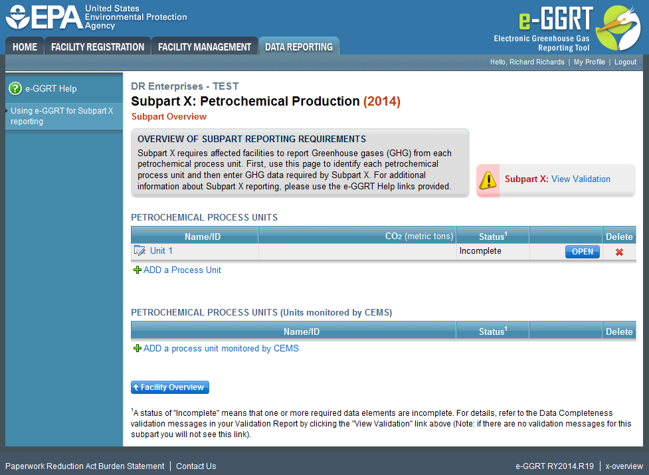Click the yellow validation warning icon

(x=488, y=180)
